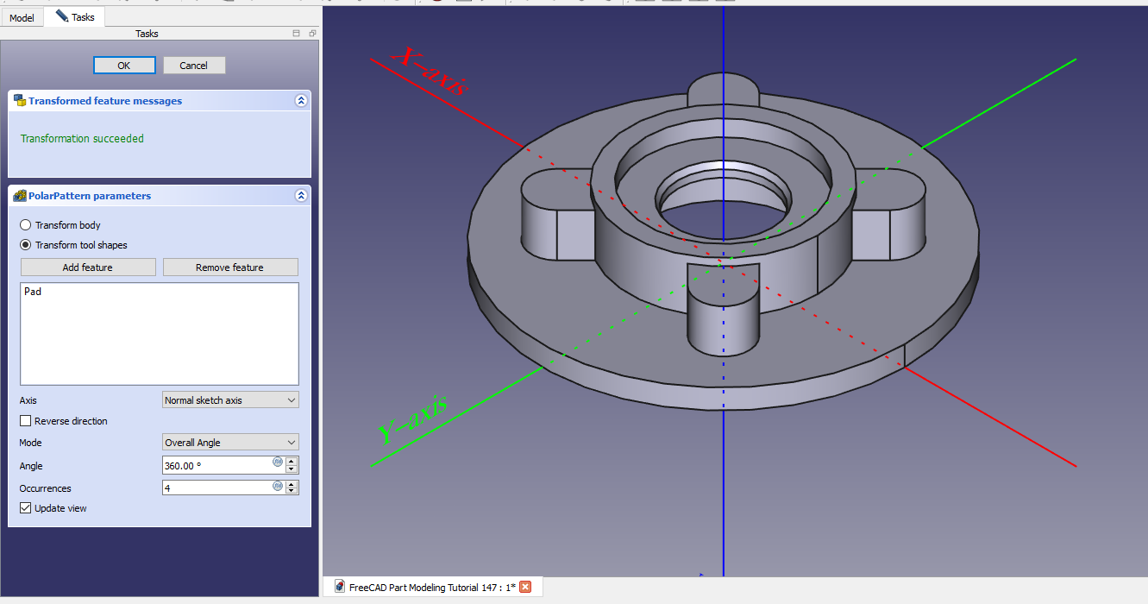Screen dimensions: 1148x604
Task: Select the Transform body radio button
Action: 25,225
